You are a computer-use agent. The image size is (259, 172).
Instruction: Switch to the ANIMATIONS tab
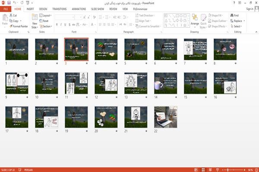[x=79, y=9]
